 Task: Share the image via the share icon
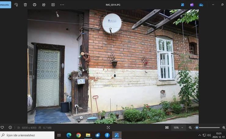[44, 5]
